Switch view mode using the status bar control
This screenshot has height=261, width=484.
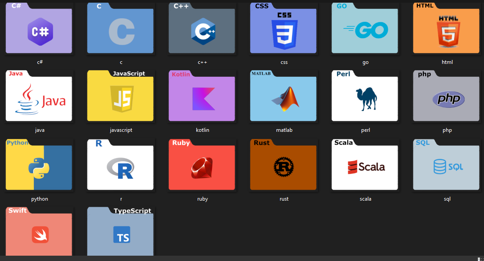(479, 257)
